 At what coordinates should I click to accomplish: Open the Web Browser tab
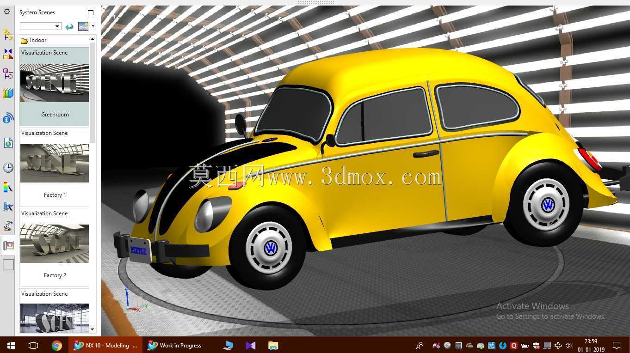8,143
